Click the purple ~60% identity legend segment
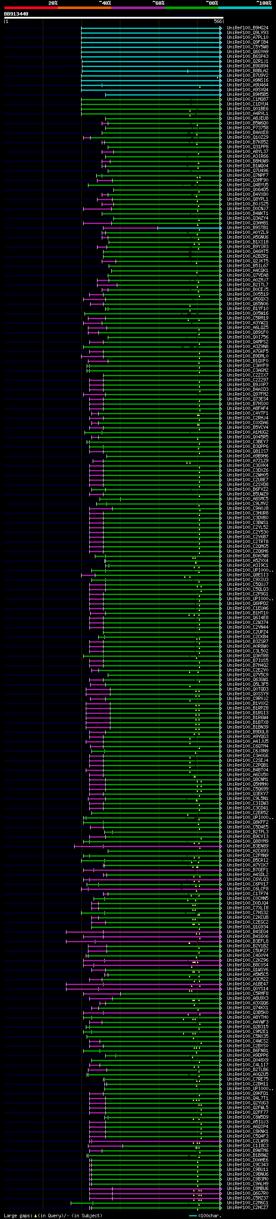276x1219 pixels. click(x=138, y=8)
